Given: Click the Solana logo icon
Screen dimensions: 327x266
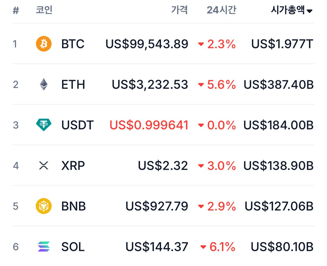Looking at the screenshot, I should [x=44, y=247].
